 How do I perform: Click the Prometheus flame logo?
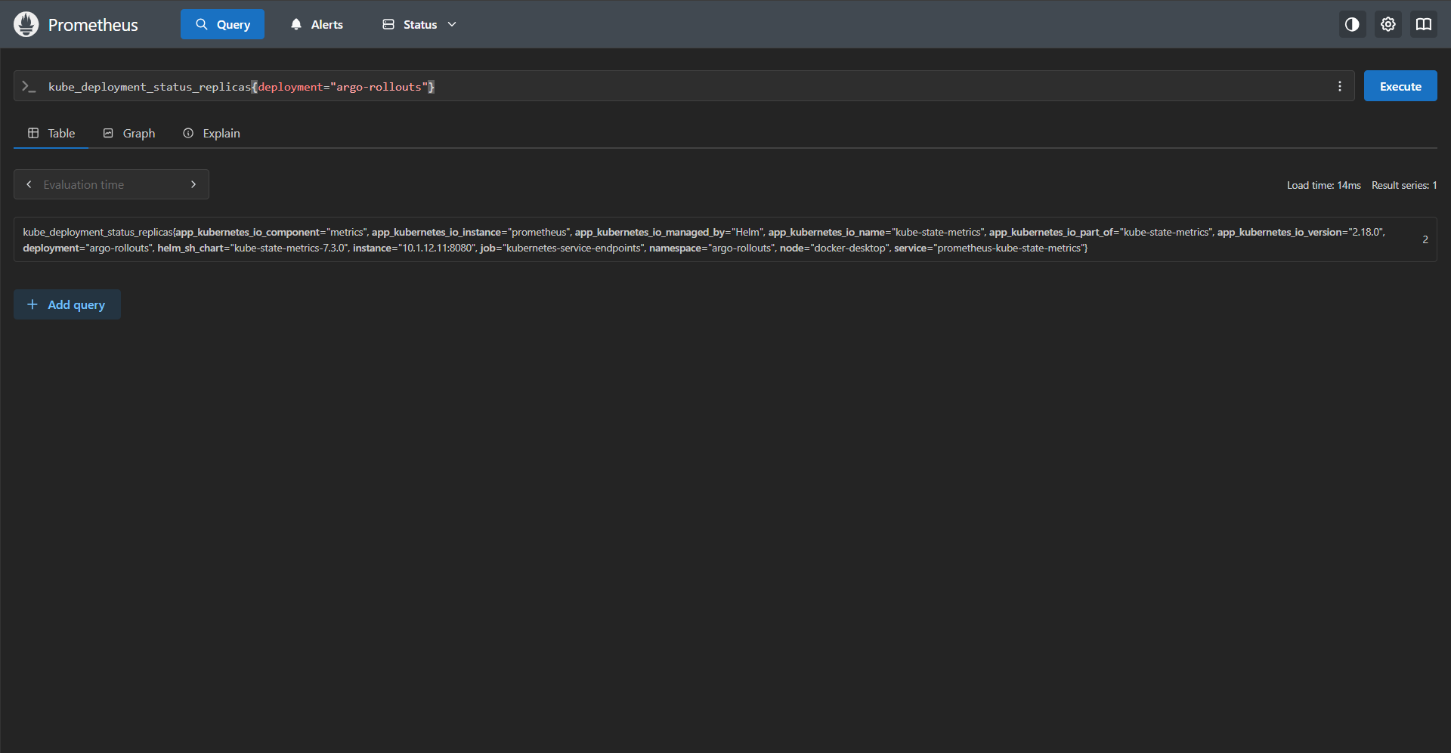point(26,24)
